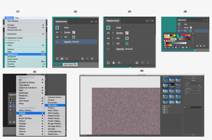Open Fill color dropdown arrow beside swatch

click(193, 31)
